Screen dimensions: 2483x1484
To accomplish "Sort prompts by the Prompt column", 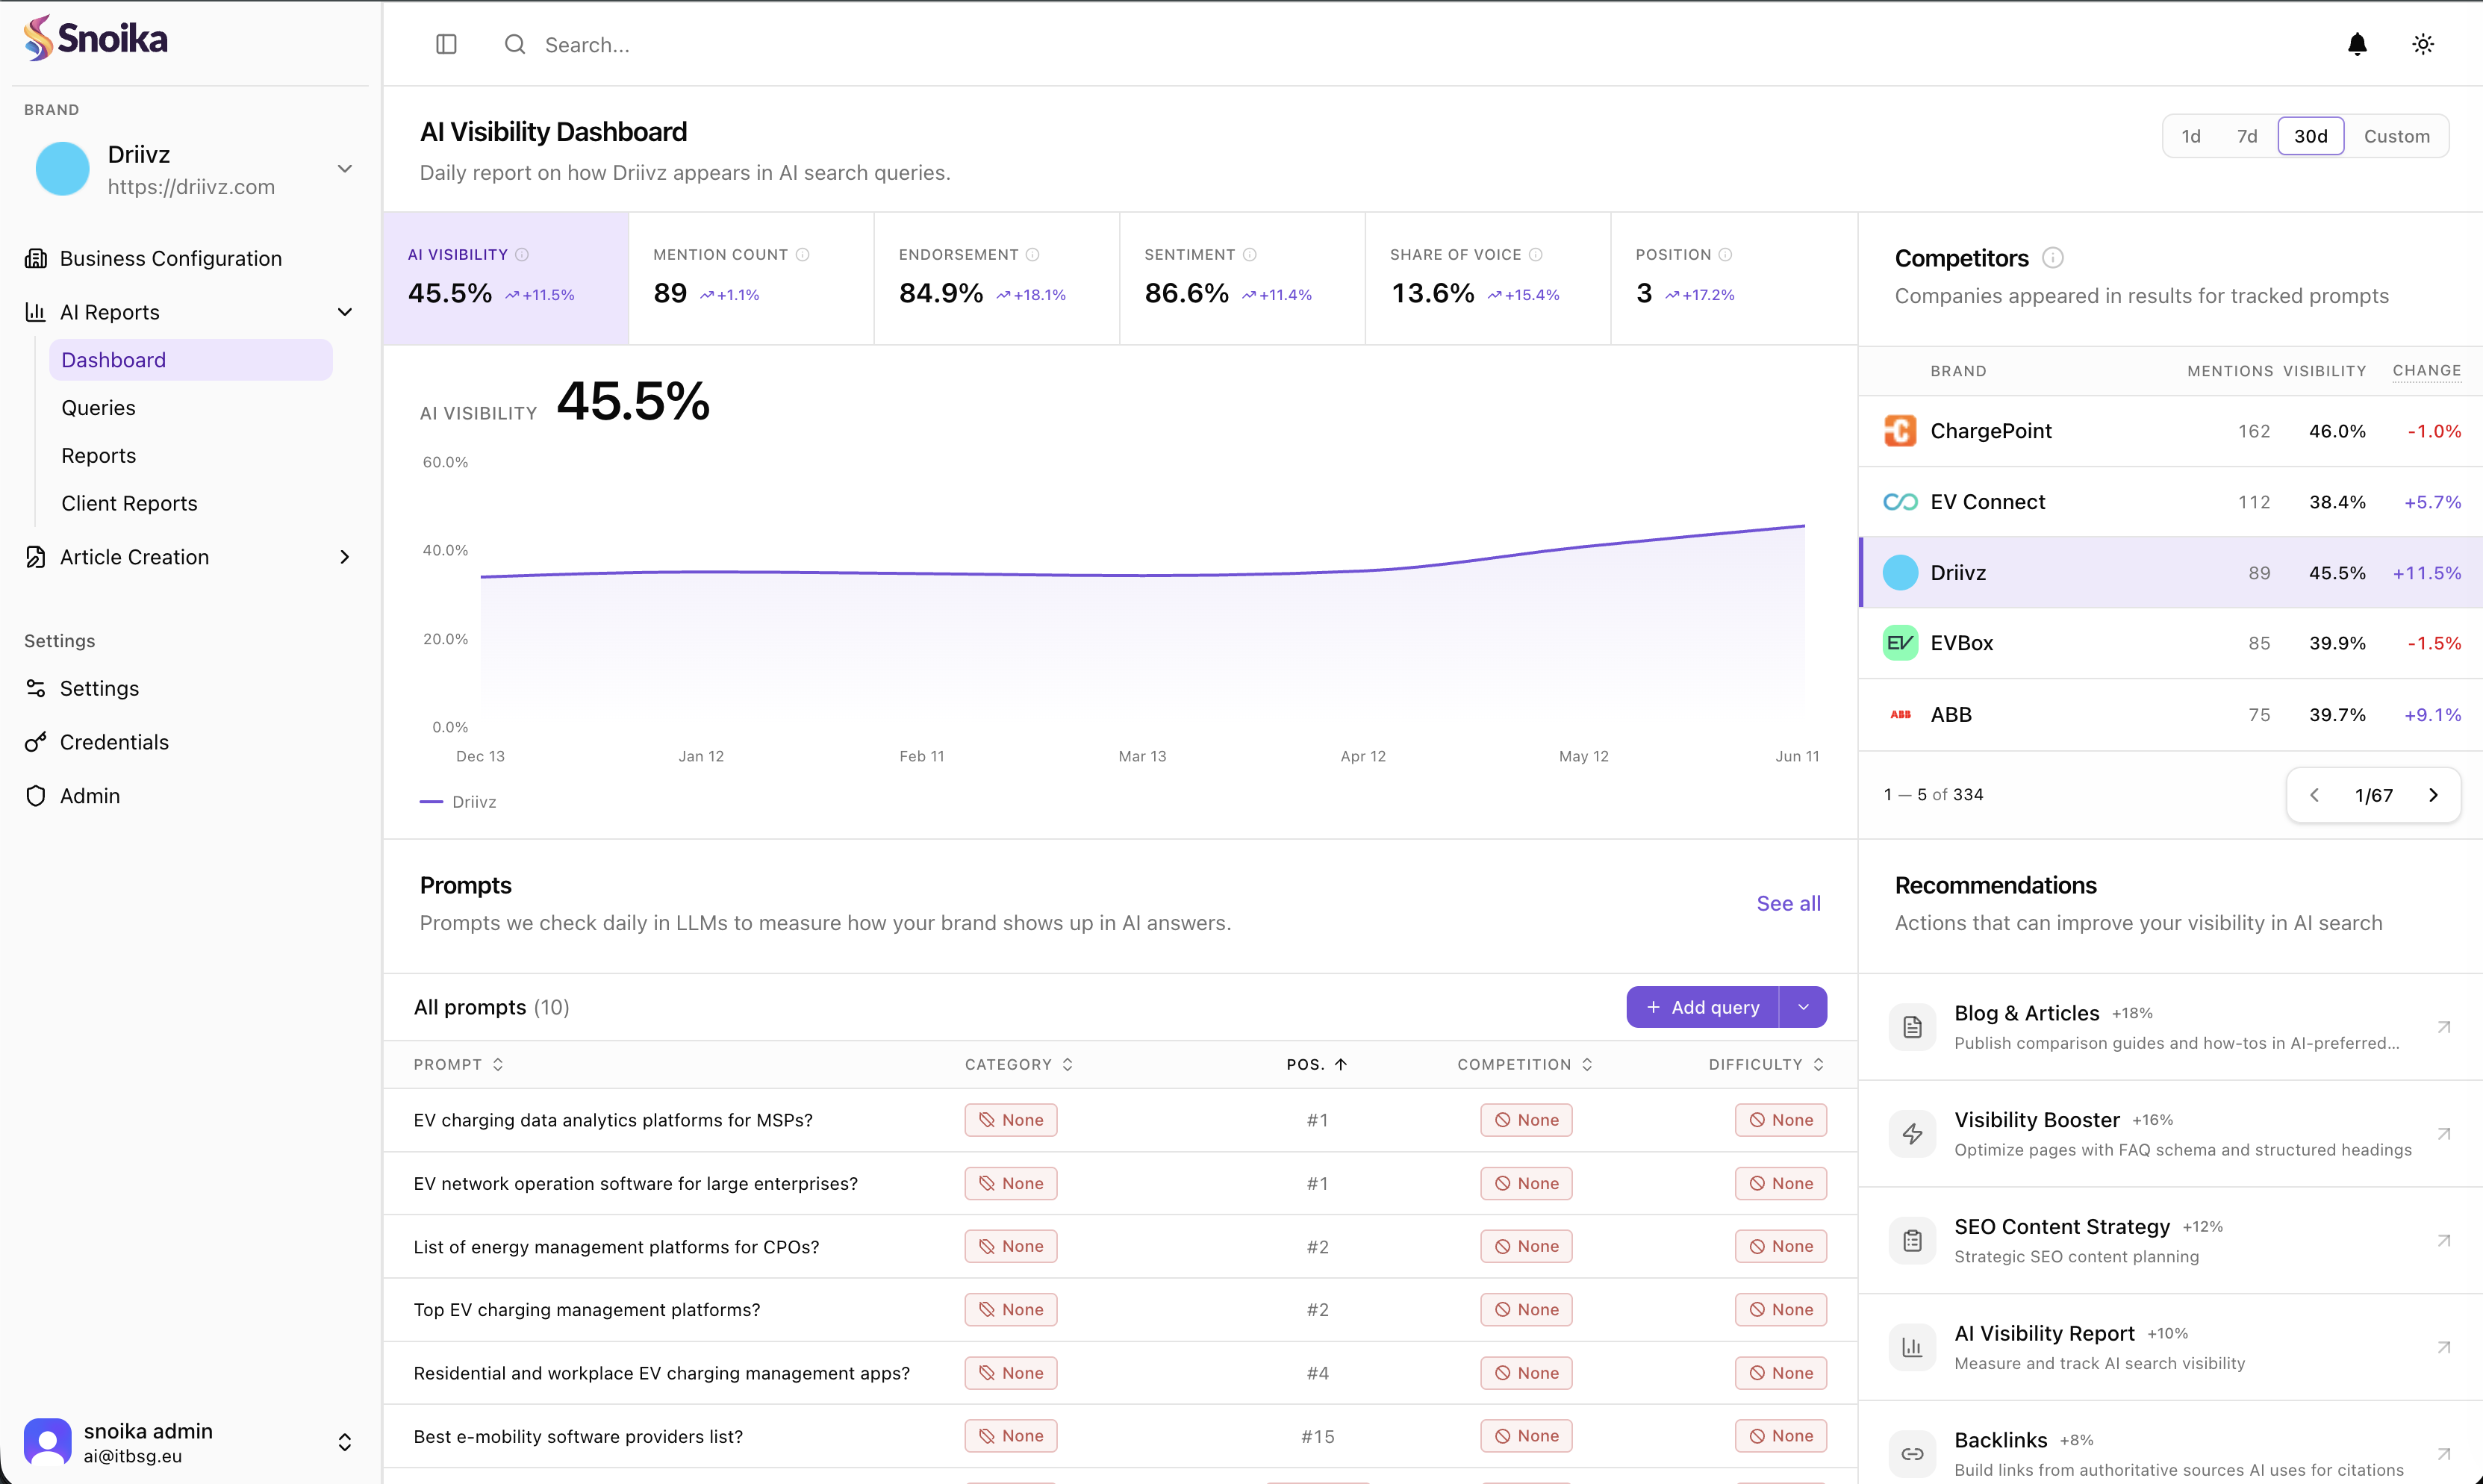I will (x=458, y=1064).
